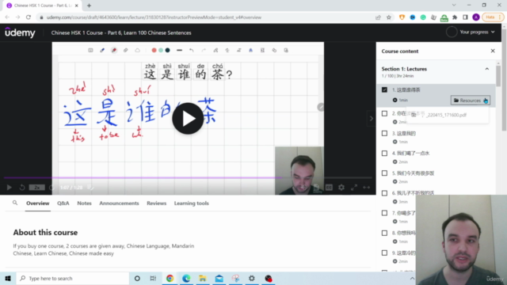The width and height of the screenshot is (507, 285).
Task: Open the Learning tools tab
Action: (x=192, y=203)
